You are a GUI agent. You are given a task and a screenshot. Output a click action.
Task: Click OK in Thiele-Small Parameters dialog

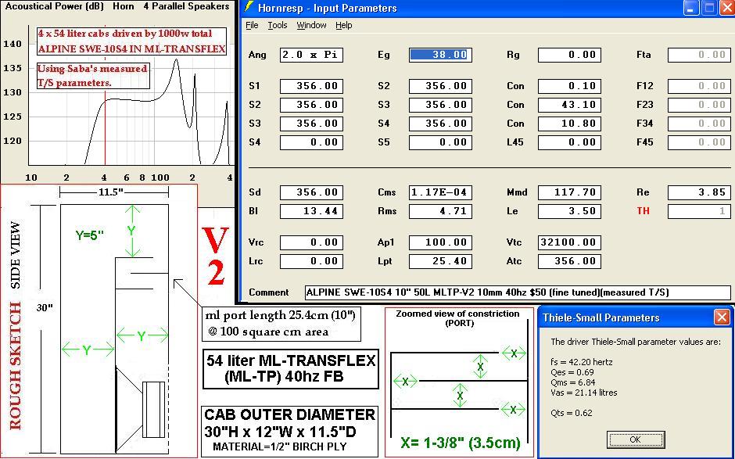[635, 439]
